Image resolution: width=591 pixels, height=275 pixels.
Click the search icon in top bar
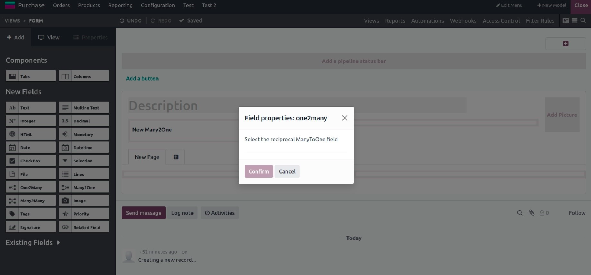[x=583, y=20]
